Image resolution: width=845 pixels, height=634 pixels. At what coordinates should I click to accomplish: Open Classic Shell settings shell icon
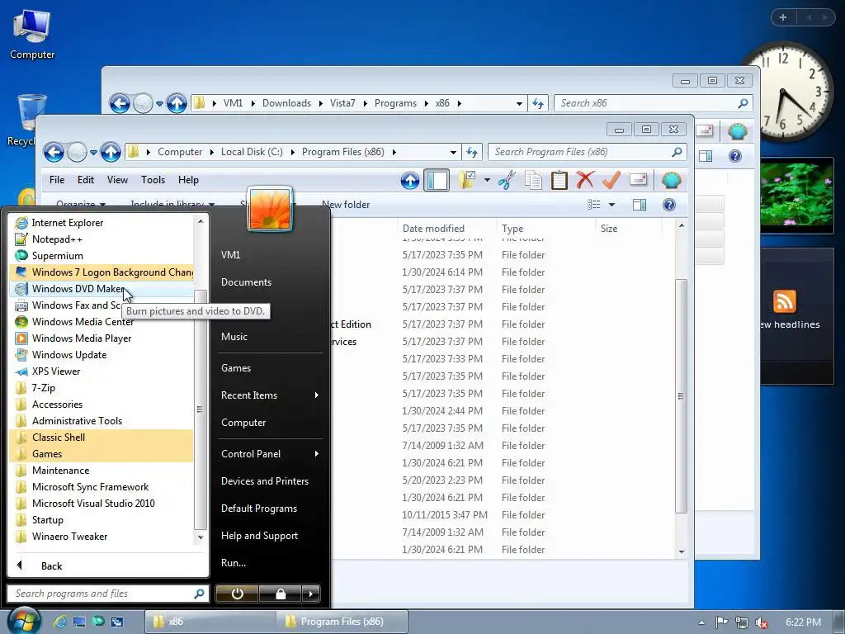coord(672,180)
